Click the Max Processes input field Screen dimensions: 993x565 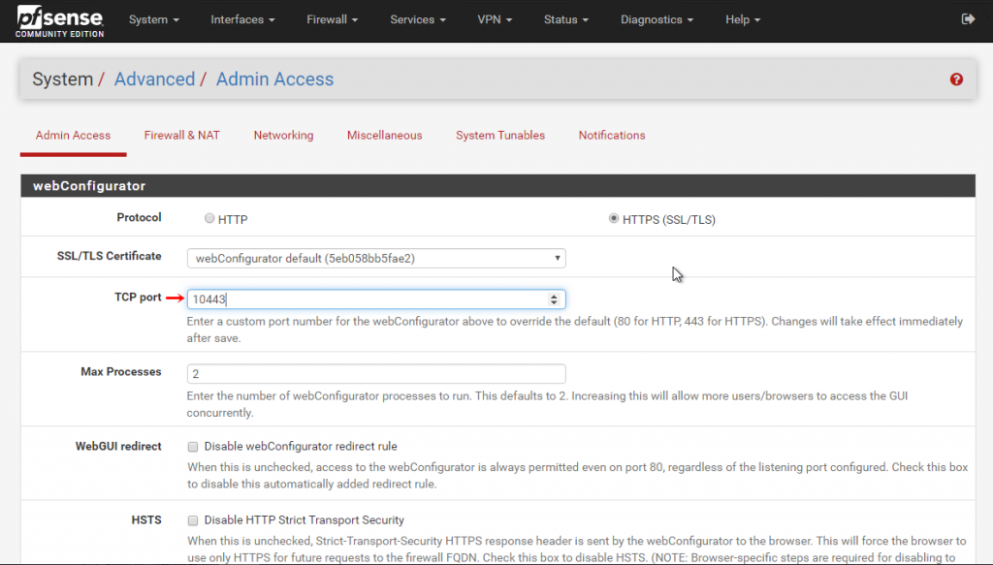point(376,373)
